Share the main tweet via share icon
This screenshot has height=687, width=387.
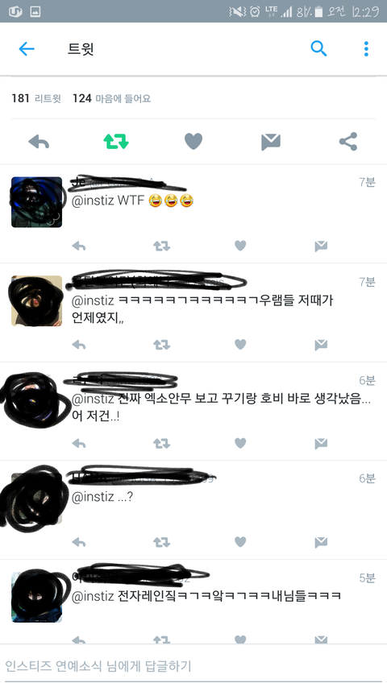click(348, 142)
